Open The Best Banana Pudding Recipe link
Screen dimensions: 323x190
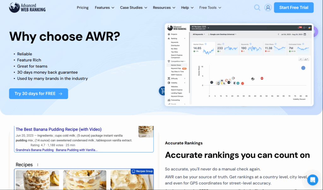coord(59,129)
